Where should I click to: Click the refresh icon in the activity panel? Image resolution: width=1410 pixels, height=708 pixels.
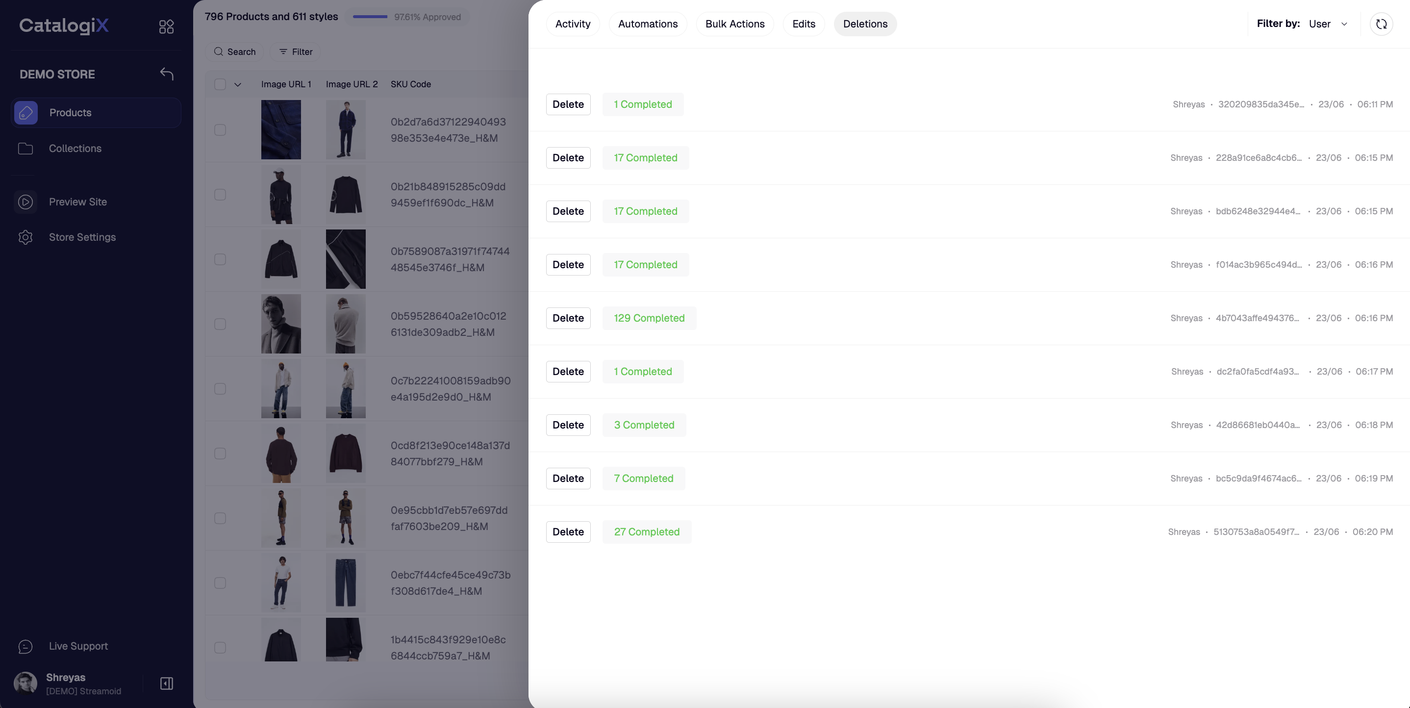[x=1381, y=24]
